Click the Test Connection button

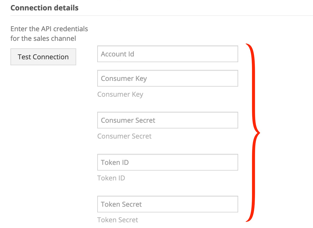pos(43,57)
